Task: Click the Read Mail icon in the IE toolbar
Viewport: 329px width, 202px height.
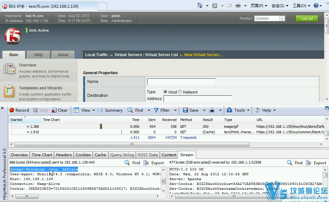Action: coord(229,6)
